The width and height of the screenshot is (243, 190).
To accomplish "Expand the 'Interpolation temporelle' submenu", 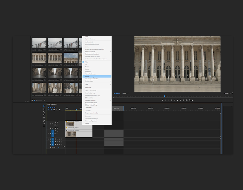I will click(x=90, y=100).
